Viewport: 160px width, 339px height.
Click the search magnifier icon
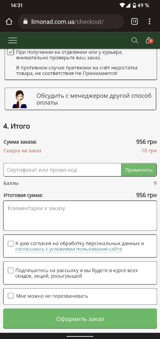135,40
